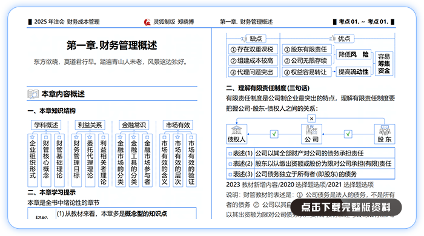Click the 市场有效的验证 vertical item

point(191,160)
